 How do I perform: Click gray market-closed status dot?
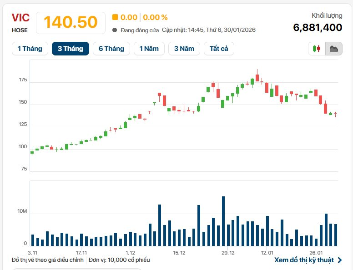[115, 30]
